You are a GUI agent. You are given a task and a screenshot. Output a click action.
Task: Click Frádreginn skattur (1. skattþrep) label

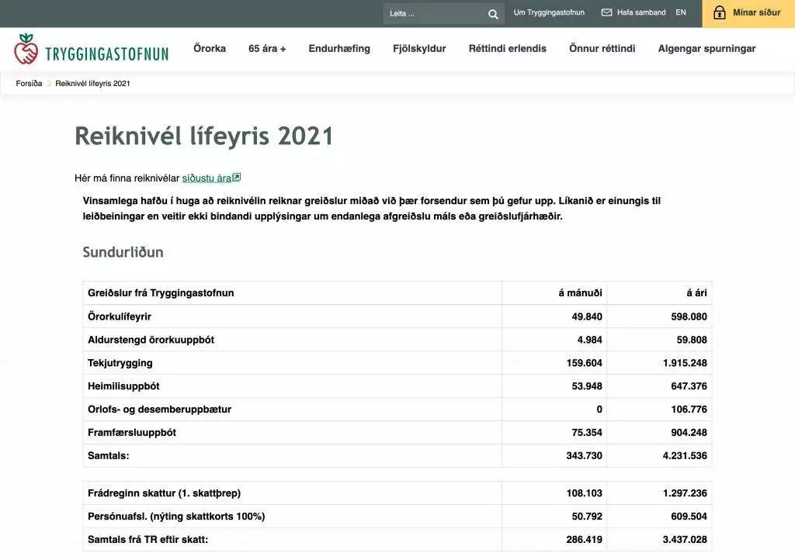[165, 493]
